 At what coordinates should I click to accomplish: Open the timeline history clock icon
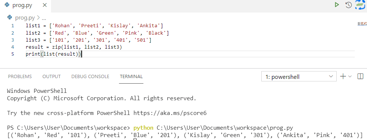(349, 5)
